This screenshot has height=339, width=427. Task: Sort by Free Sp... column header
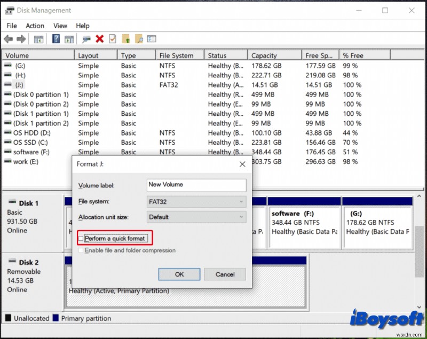pyautogui.click(x=321, y=56)
